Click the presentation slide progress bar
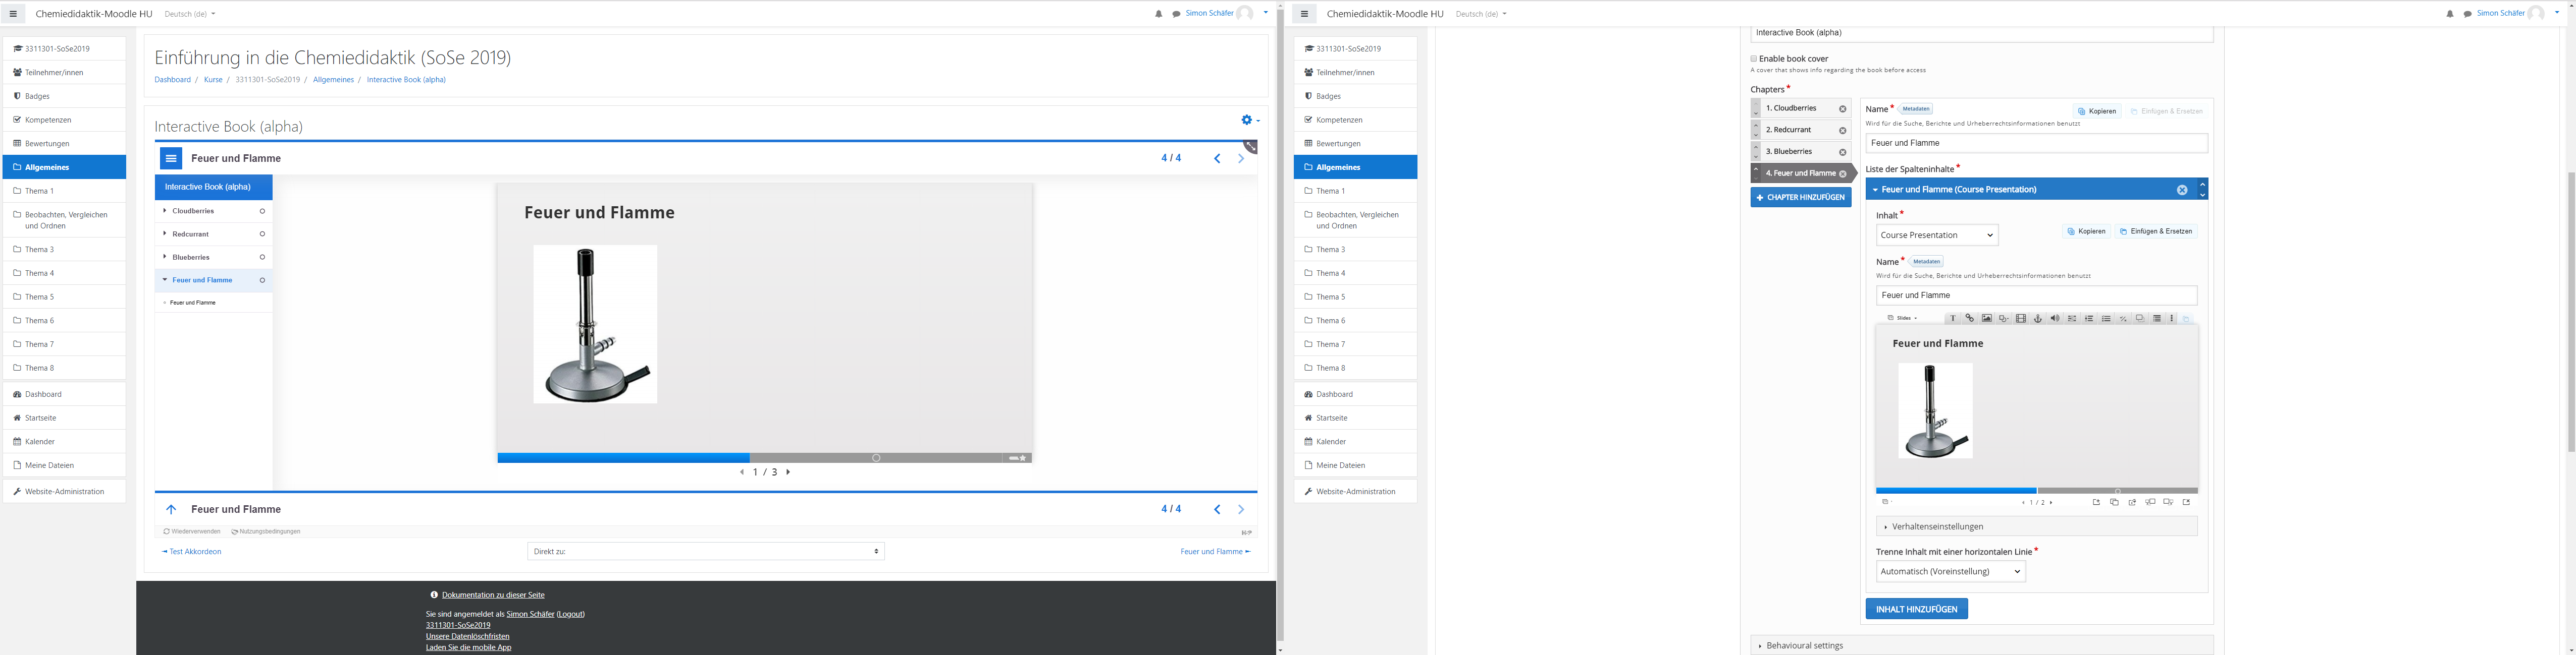 764,457
